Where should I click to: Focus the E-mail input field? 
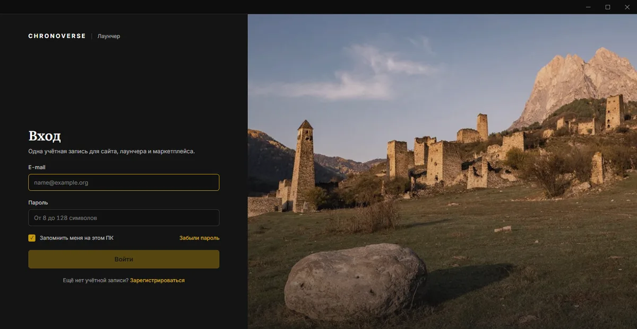[x=124, y=182]
